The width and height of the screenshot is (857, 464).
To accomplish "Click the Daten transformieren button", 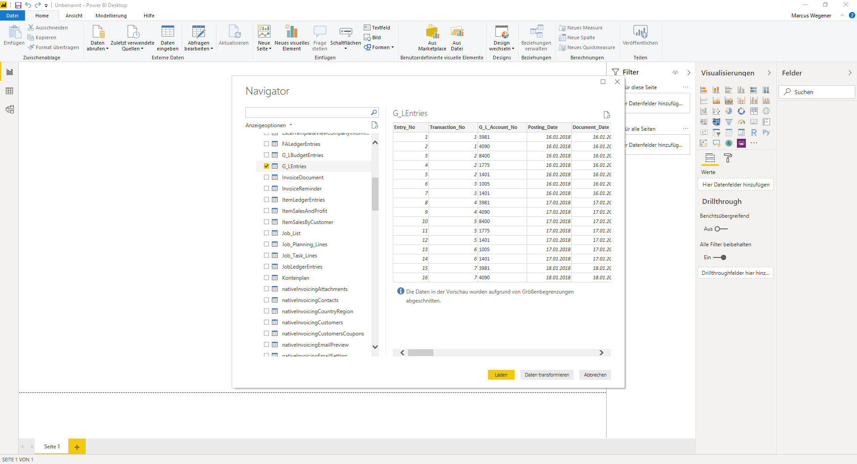I will [x=547, y=375].
